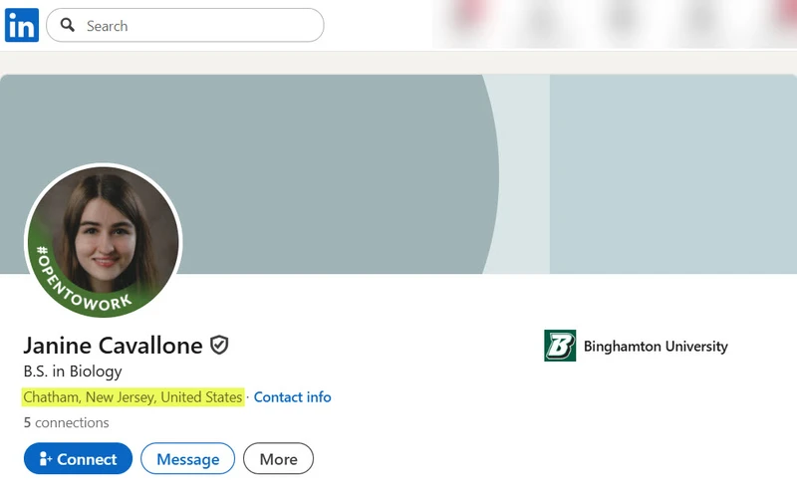View the 5 connections link
Screen dimensions: 797x491
[x=66, y=422]
